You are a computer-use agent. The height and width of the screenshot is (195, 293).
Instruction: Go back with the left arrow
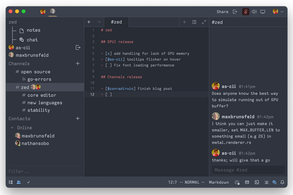[x=89, y=22]
